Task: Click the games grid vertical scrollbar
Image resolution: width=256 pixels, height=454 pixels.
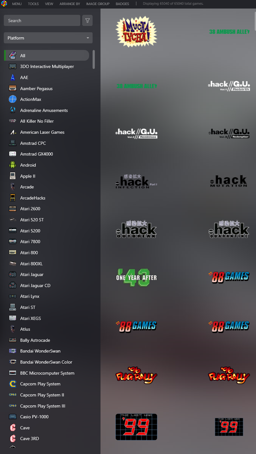Action: pyautogui.click(x=255, y=21)
